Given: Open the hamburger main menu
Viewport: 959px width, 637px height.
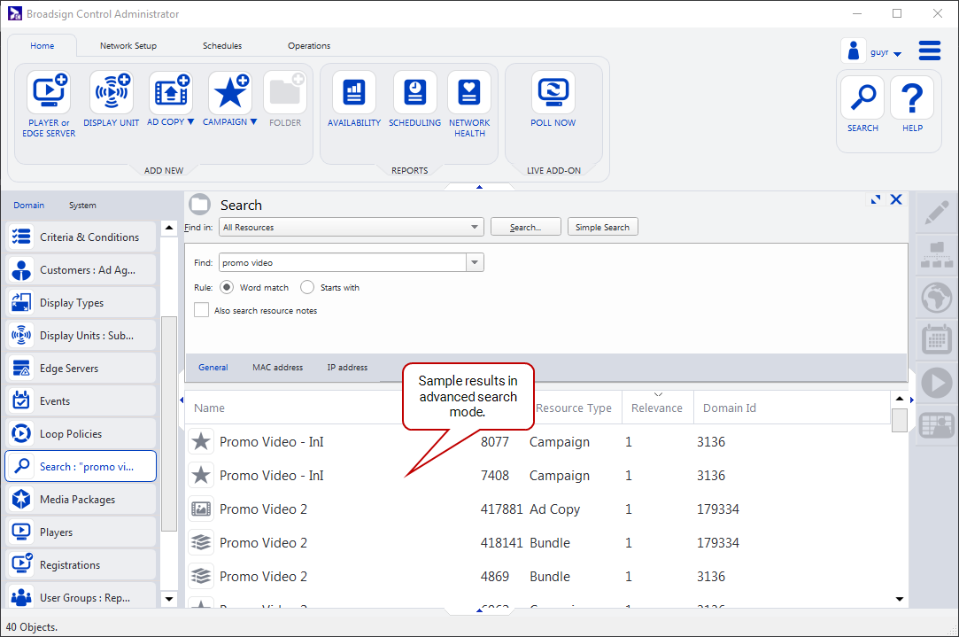Looking at the screenshot, I should click(x=930, y=50).
